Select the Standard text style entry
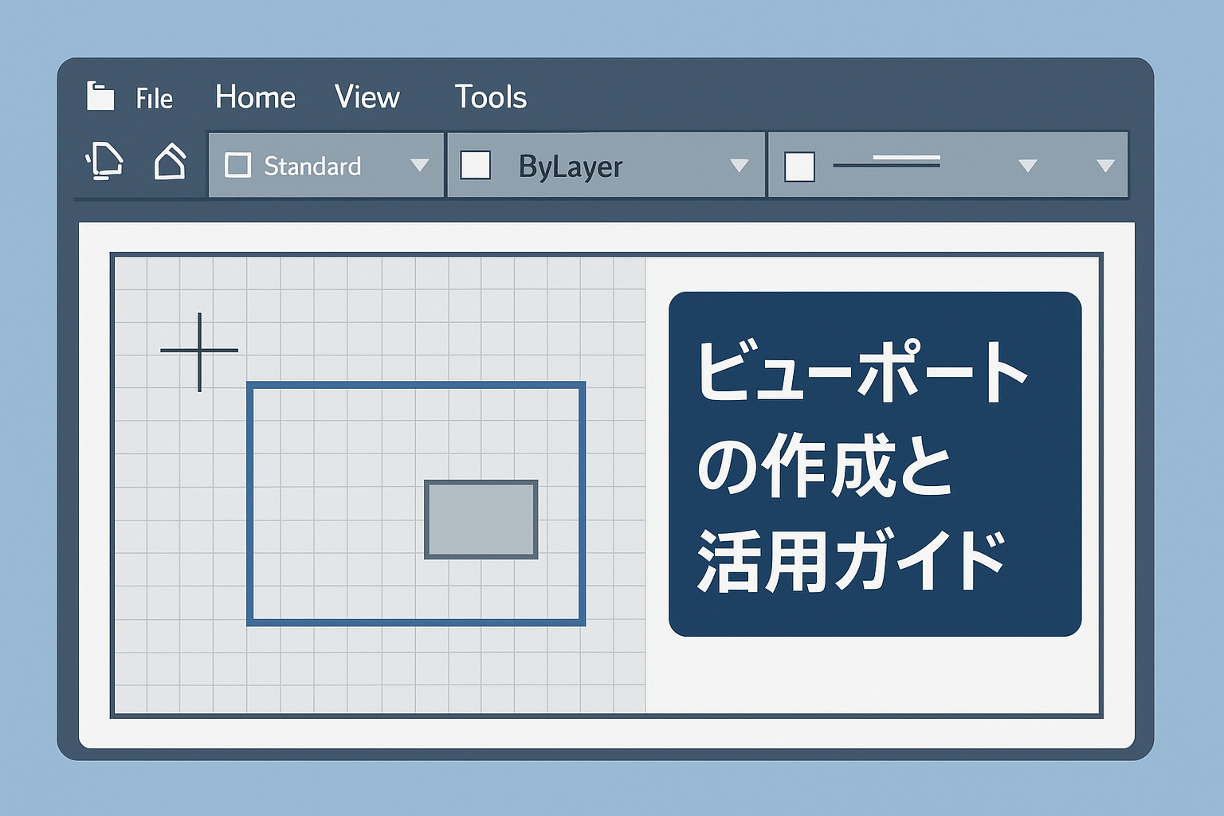1224x816 pixels. pos(312,167)
